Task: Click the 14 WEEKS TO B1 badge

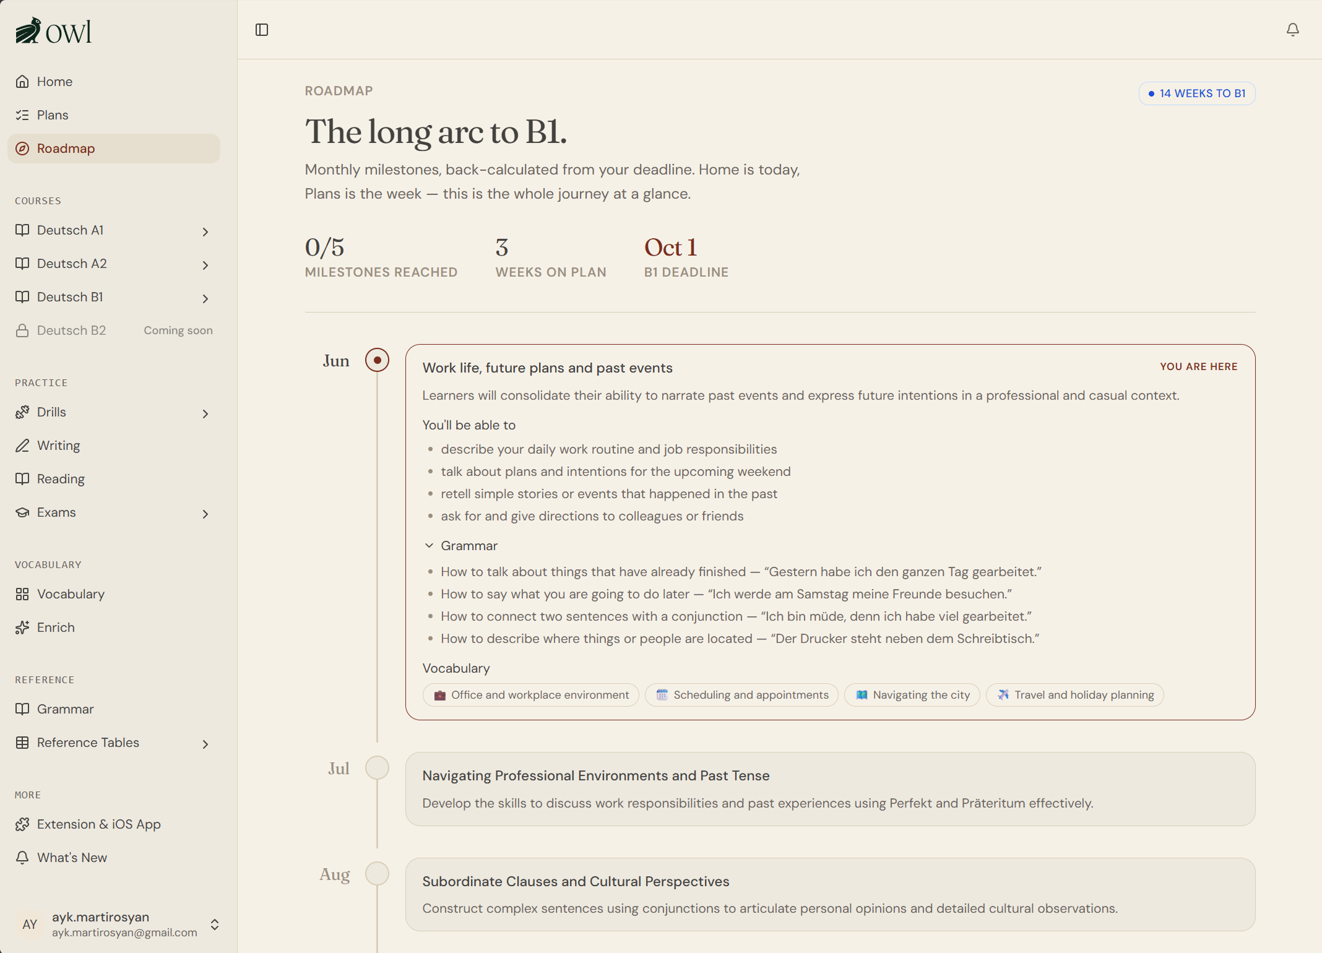Action: [1197, 93]
